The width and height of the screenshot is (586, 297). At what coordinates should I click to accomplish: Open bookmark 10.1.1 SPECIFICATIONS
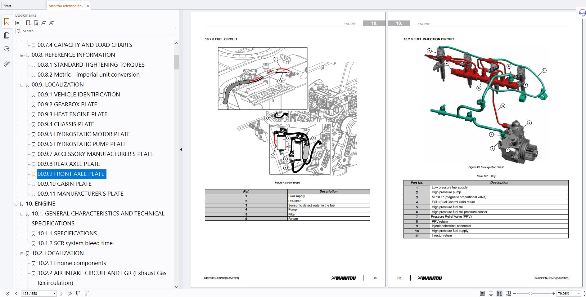67,233
